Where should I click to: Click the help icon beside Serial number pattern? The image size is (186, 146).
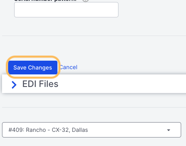click(x=85, y=0)
